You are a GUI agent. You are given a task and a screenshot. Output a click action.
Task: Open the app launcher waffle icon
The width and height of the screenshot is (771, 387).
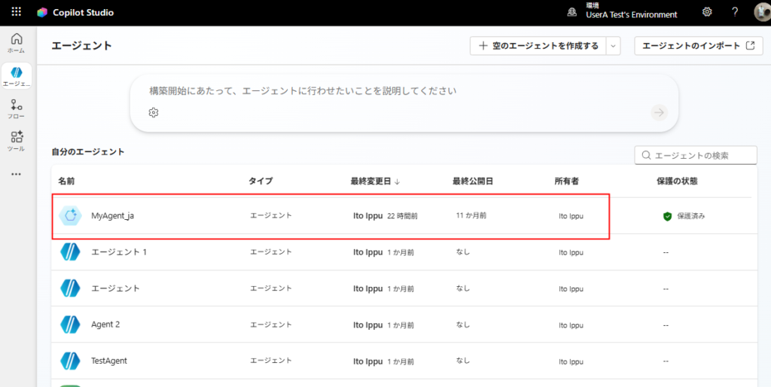[x=16, y=13]
